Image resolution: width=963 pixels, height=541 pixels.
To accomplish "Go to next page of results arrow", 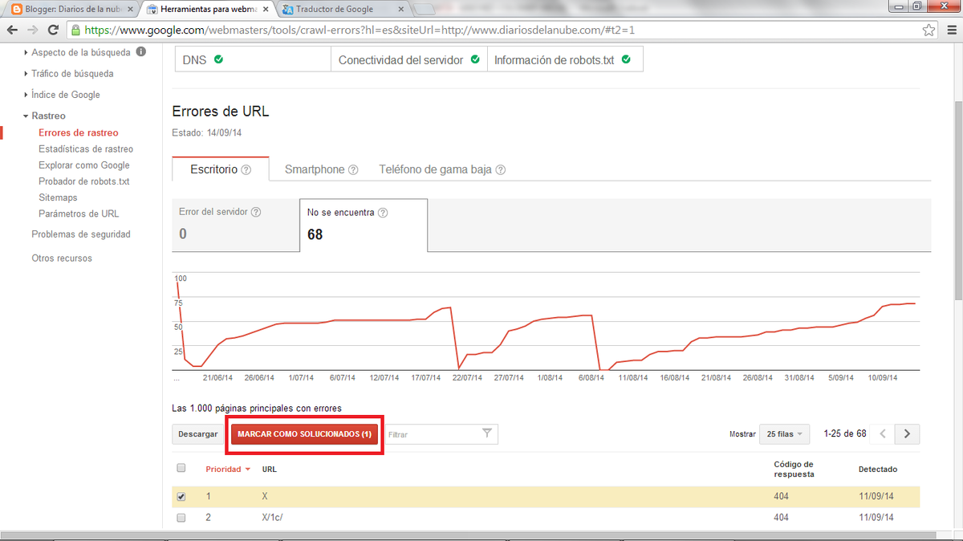I will pyautogui.click(x=908, y=434).
